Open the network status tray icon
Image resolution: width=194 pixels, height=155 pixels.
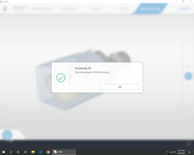(x=171, y=152)
